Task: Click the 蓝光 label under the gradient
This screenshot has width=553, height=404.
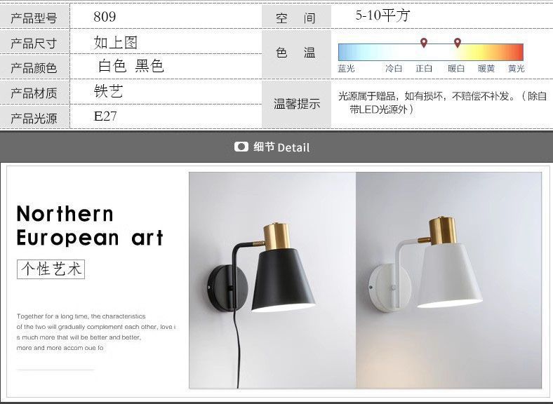Action: [x=347, y=69]
